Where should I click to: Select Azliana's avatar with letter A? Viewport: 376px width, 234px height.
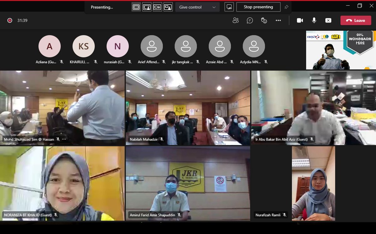pyautogui.click(x=50, y=46)
